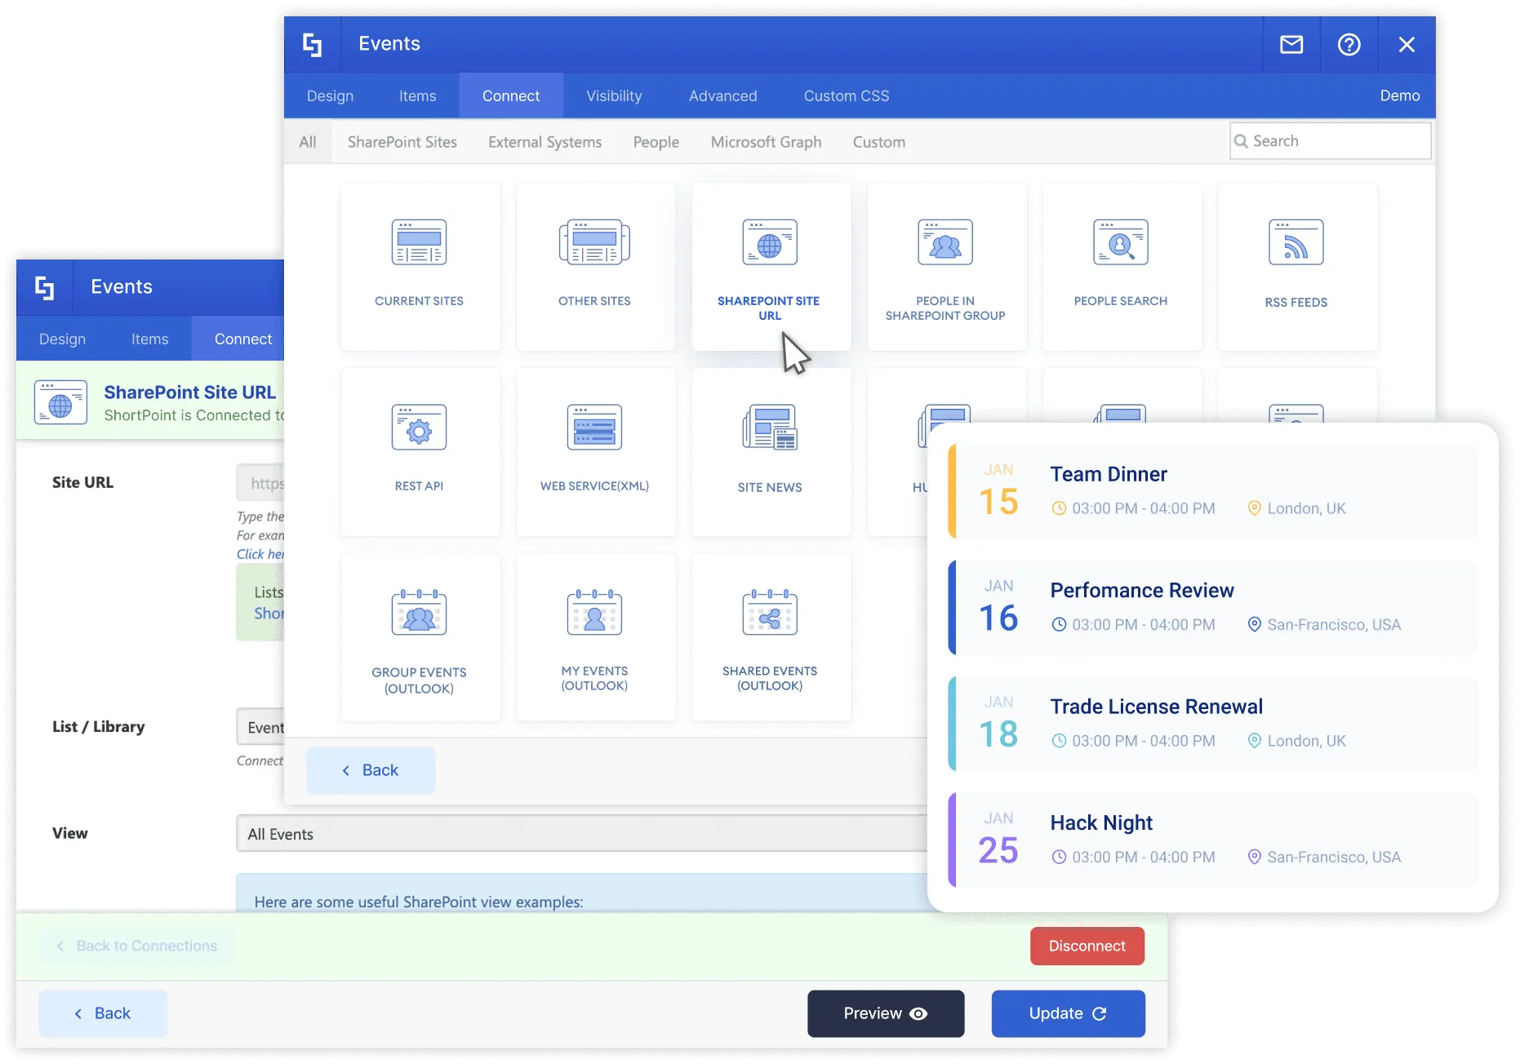Click the ShortPoint logo in back Events window
1520x1064 pixels.
pos(45,287)
